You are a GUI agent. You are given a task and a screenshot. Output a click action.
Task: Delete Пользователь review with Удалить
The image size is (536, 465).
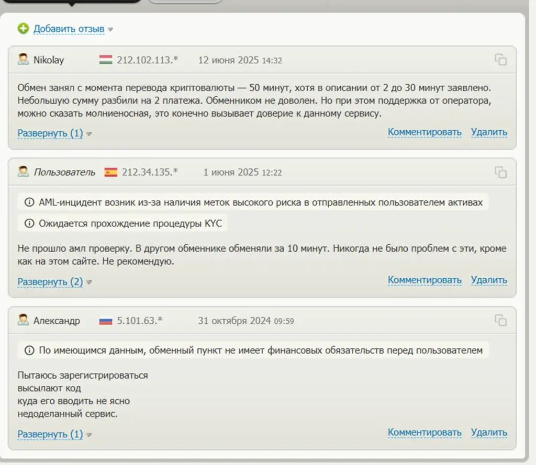pos(489,280)
